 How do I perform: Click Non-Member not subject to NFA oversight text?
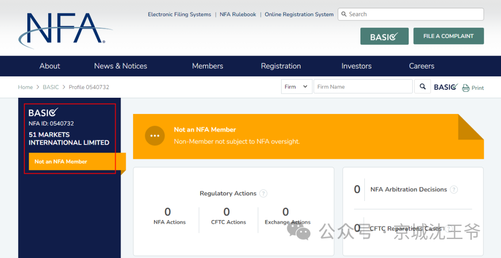[x=237, y=141]
